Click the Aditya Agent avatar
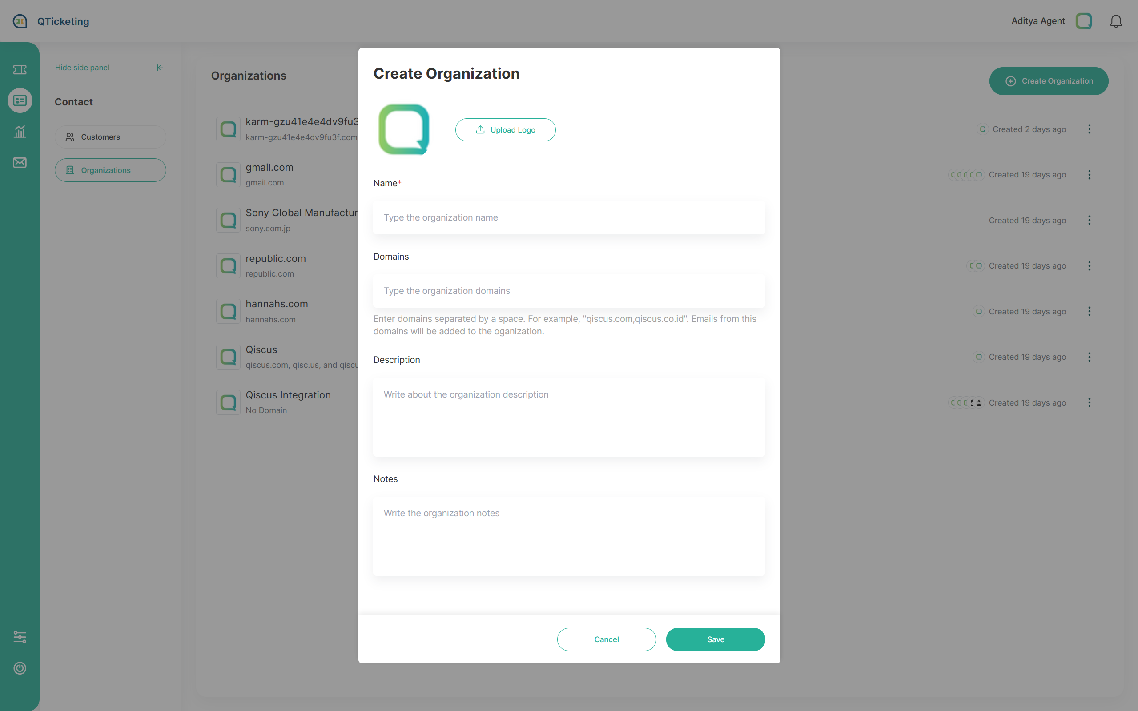Screen dimensions: 1138x711 click(1084, 21)
